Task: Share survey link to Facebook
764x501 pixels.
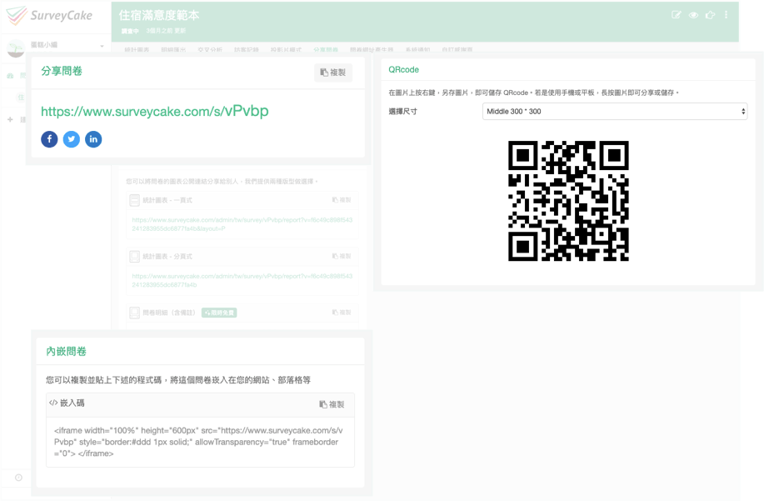Action: [x=49, y=139]
